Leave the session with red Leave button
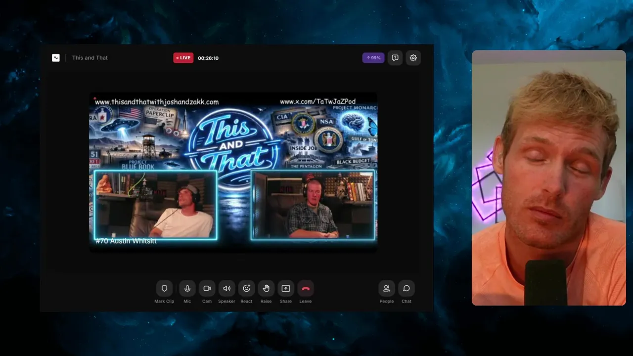This screenshot has width=633, height=356. point(306,288)
